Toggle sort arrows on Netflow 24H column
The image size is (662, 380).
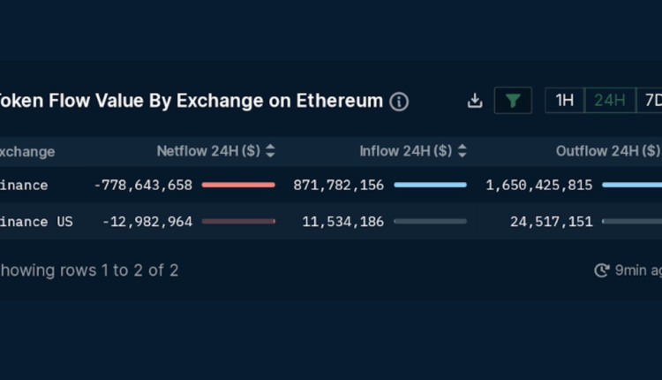[270, 151]
